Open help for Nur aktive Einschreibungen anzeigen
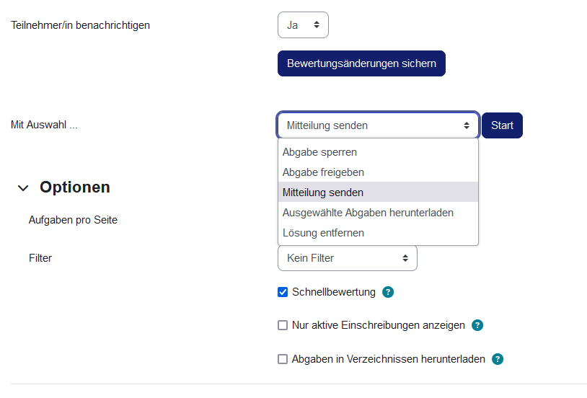 coord(477,325)
